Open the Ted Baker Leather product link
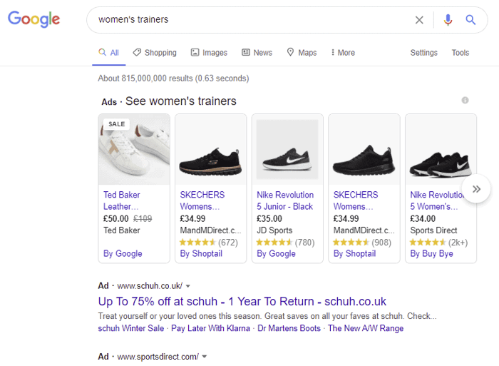The width and height of the screenshot is (499, 366). pyautogui.click(x=122, y=200)
